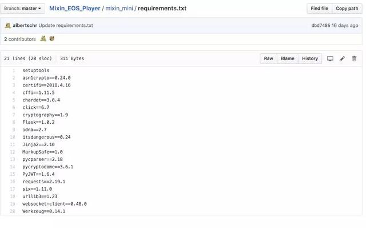This screenshot has width=366, height=228.
Task: Click the Jinja2==2.10 line
Action: [38, 144]
